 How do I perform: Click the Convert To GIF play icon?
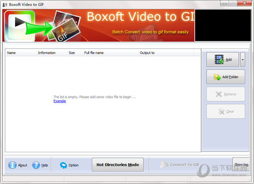pyautogui.click(x=164, y=165)
